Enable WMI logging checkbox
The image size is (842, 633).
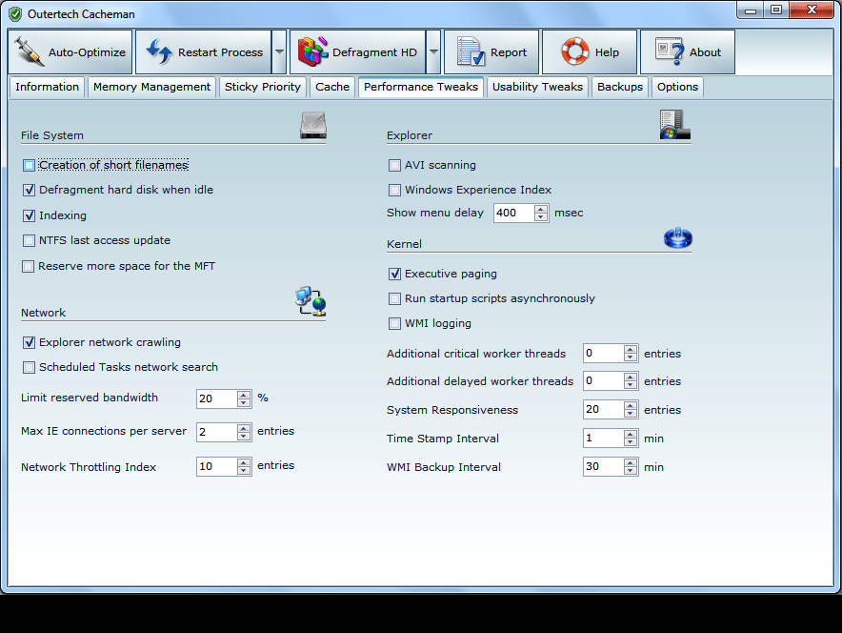pyautogui.click(x=394, y=323)
